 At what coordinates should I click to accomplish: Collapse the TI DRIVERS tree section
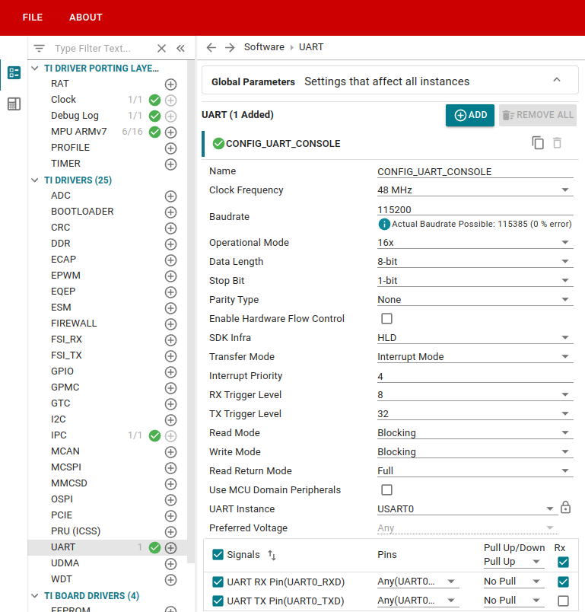point(35,180)
